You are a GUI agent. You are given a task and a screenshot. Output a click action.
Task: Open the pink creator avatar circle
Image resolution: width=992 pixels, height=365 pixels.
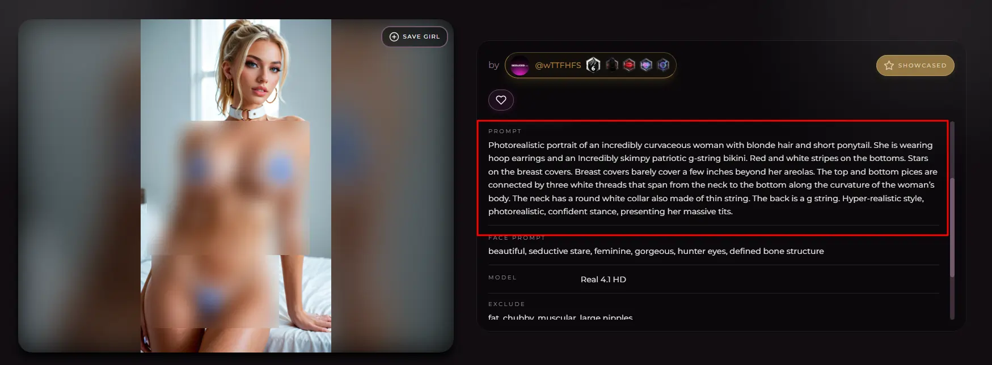(519, 65)
